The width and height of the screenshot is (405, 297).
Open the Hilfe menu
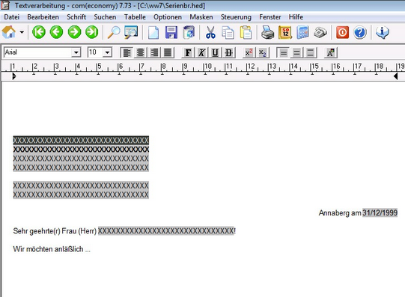(296, 17)
